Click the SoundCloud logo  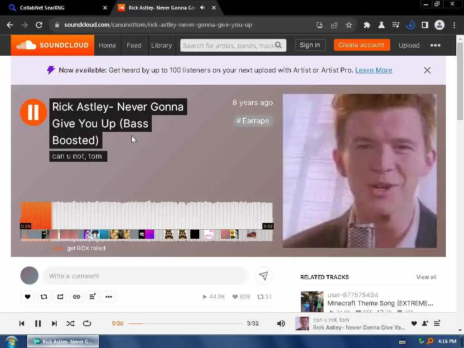[x=53, y=45]
